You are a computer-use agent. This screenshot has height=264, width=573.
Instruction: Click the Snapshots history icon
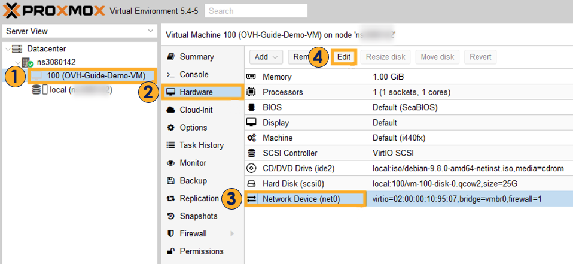(170, 216)
